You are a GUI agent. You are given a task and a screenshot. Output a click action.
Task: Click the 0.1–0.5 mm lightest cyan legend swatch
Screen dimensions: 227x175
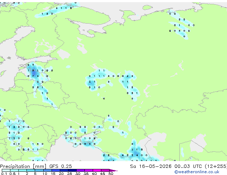6,170
